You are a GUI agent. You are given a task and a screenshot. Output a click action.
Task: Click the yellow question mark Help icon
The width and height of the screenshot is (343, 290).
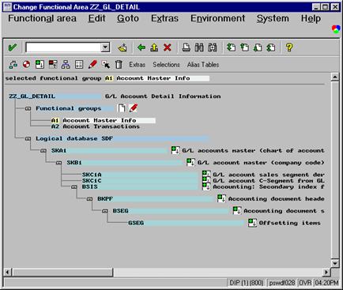click(289, 47)
